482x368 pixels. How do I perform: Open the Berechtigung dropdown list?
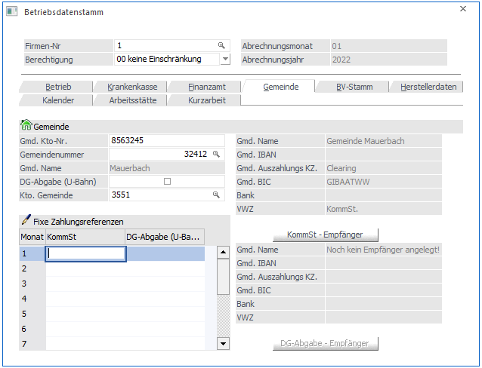pos(224,59)
